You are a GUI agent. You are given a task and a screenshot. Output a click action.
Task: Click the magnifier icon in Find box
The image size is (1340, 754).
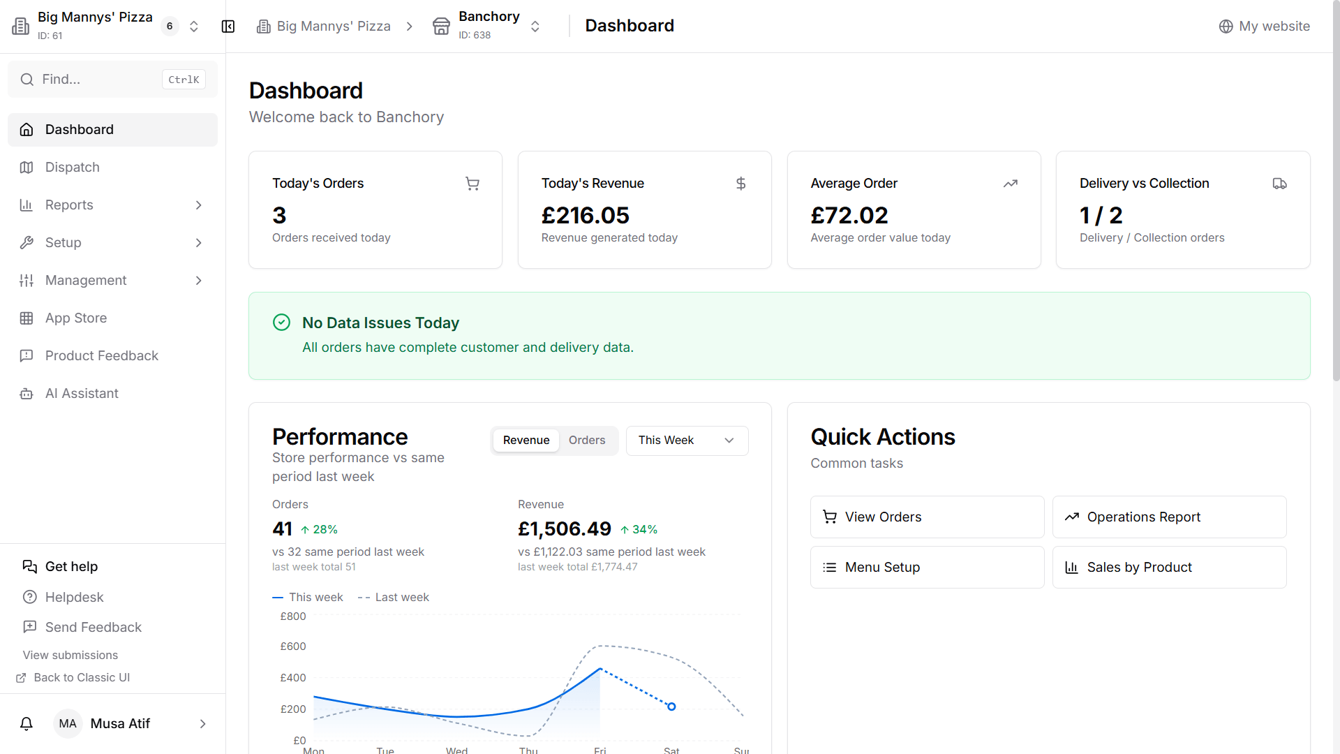pyautogui.click(x=27, y=80)
